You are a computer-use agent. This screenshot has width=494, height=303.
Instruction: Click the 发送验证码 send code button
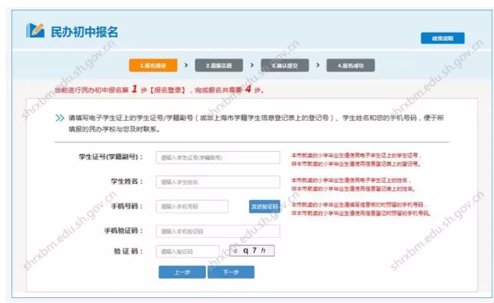point(265,207)
